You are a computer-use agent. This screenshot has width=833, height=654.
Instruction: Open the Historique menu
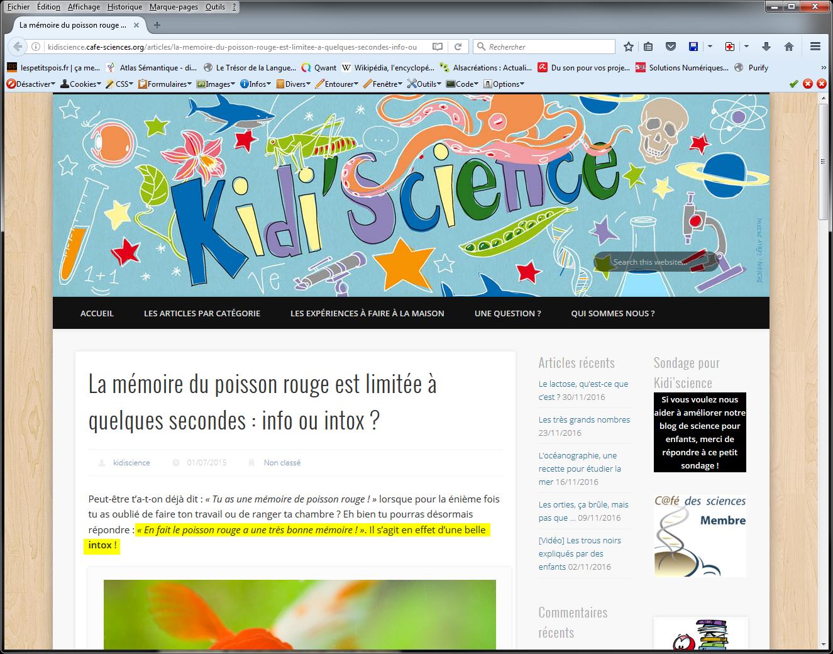(124, 7)
